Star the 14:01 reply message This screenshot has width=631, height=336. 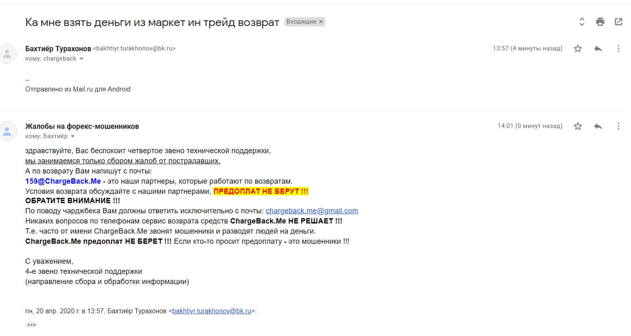(x=578, y=126)
